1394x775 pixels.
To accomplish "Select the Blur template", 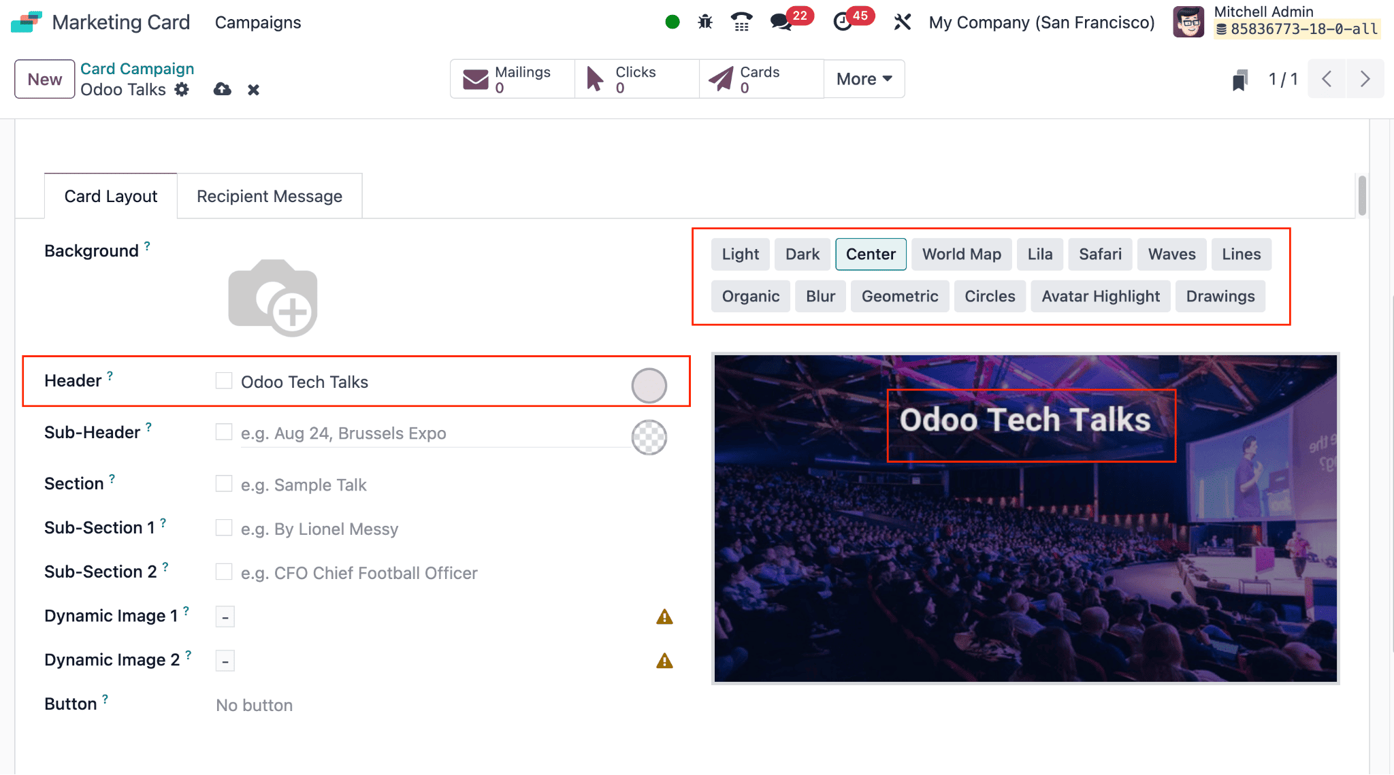I will [x=820, y=297].
